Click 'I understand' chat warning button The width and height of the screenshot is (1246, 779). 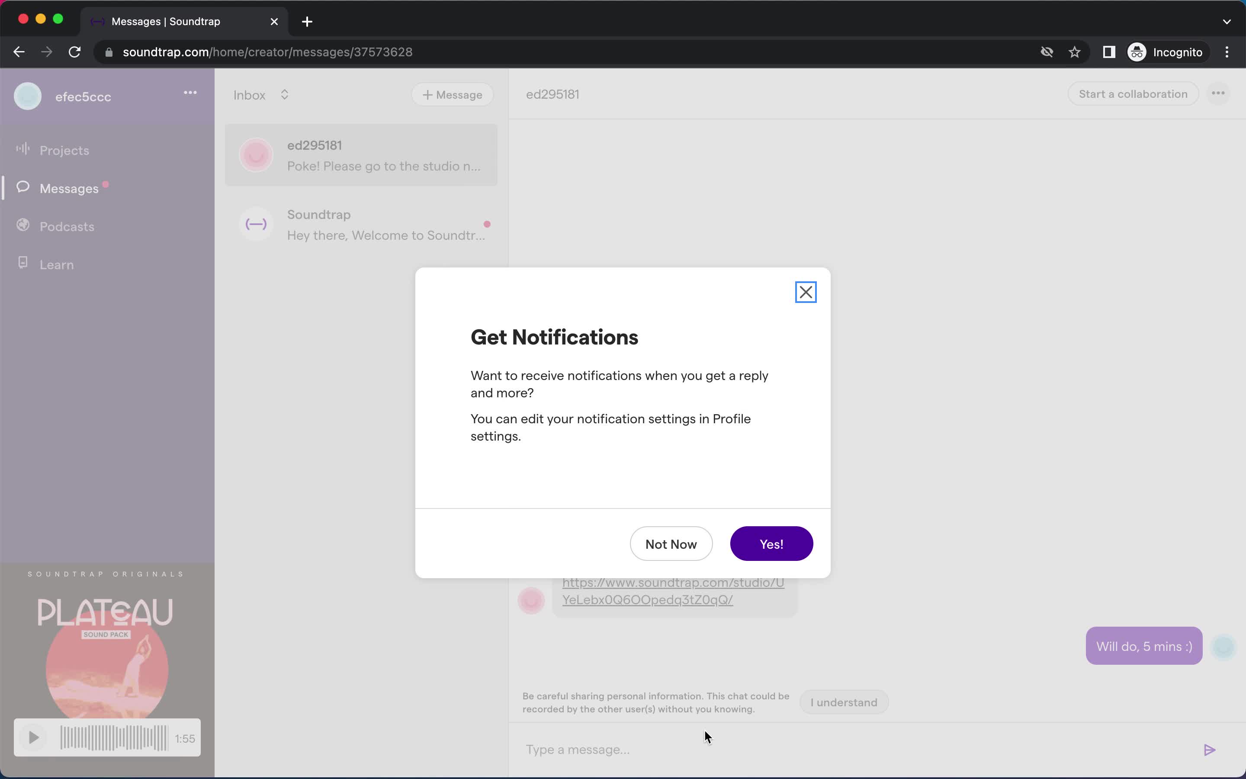click(x=843, y=702)
